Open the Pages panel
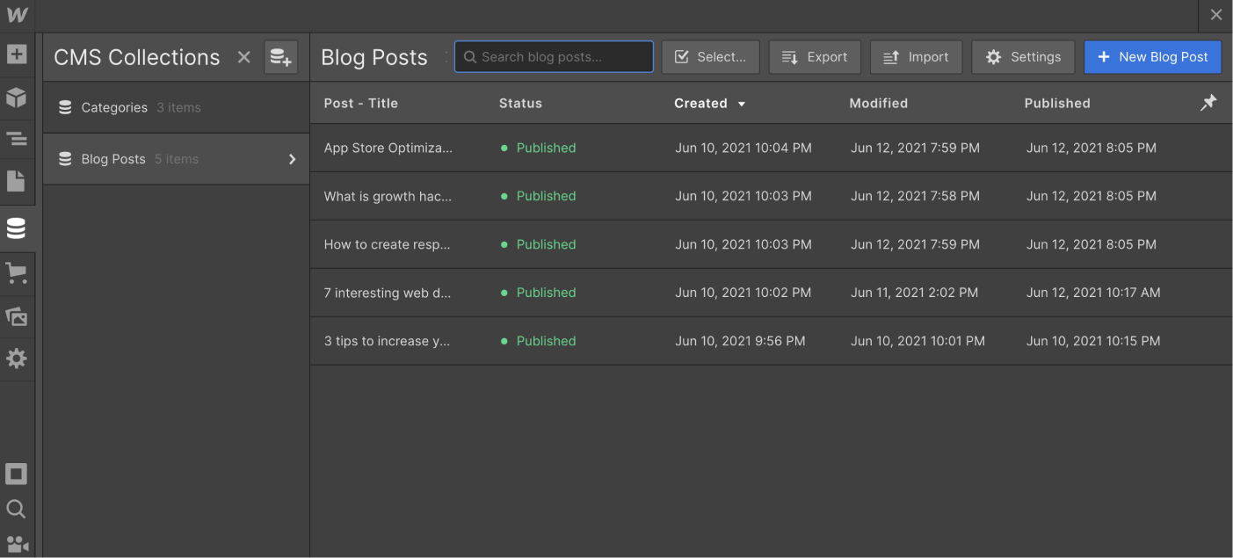 click(17, 181)
